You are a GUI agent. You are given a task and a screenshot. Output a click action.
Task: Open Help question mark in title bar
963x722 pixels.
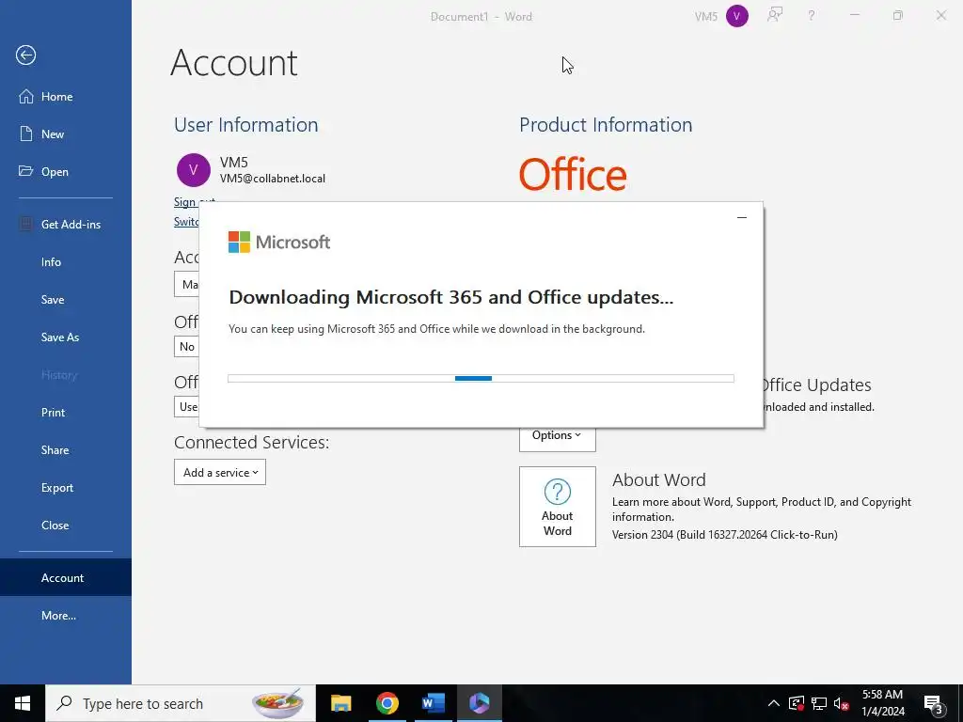tap(812, 16)
